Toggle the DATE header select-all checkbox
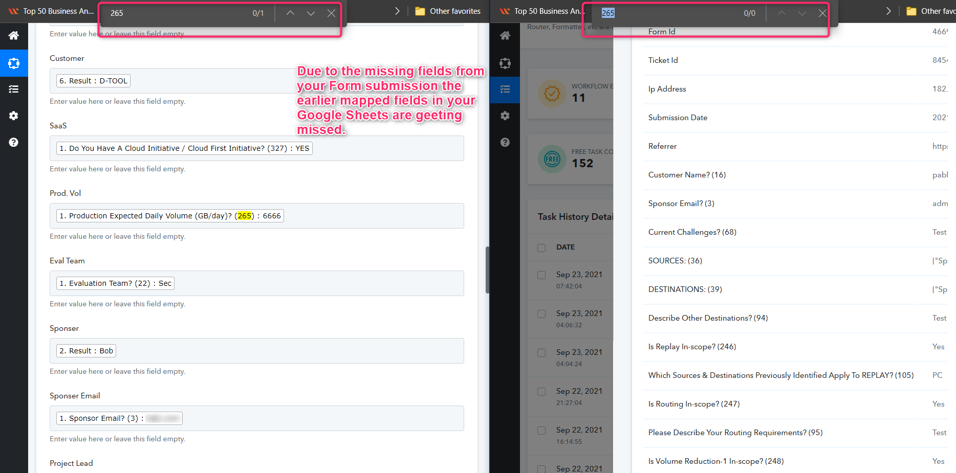 coord(541,247)
